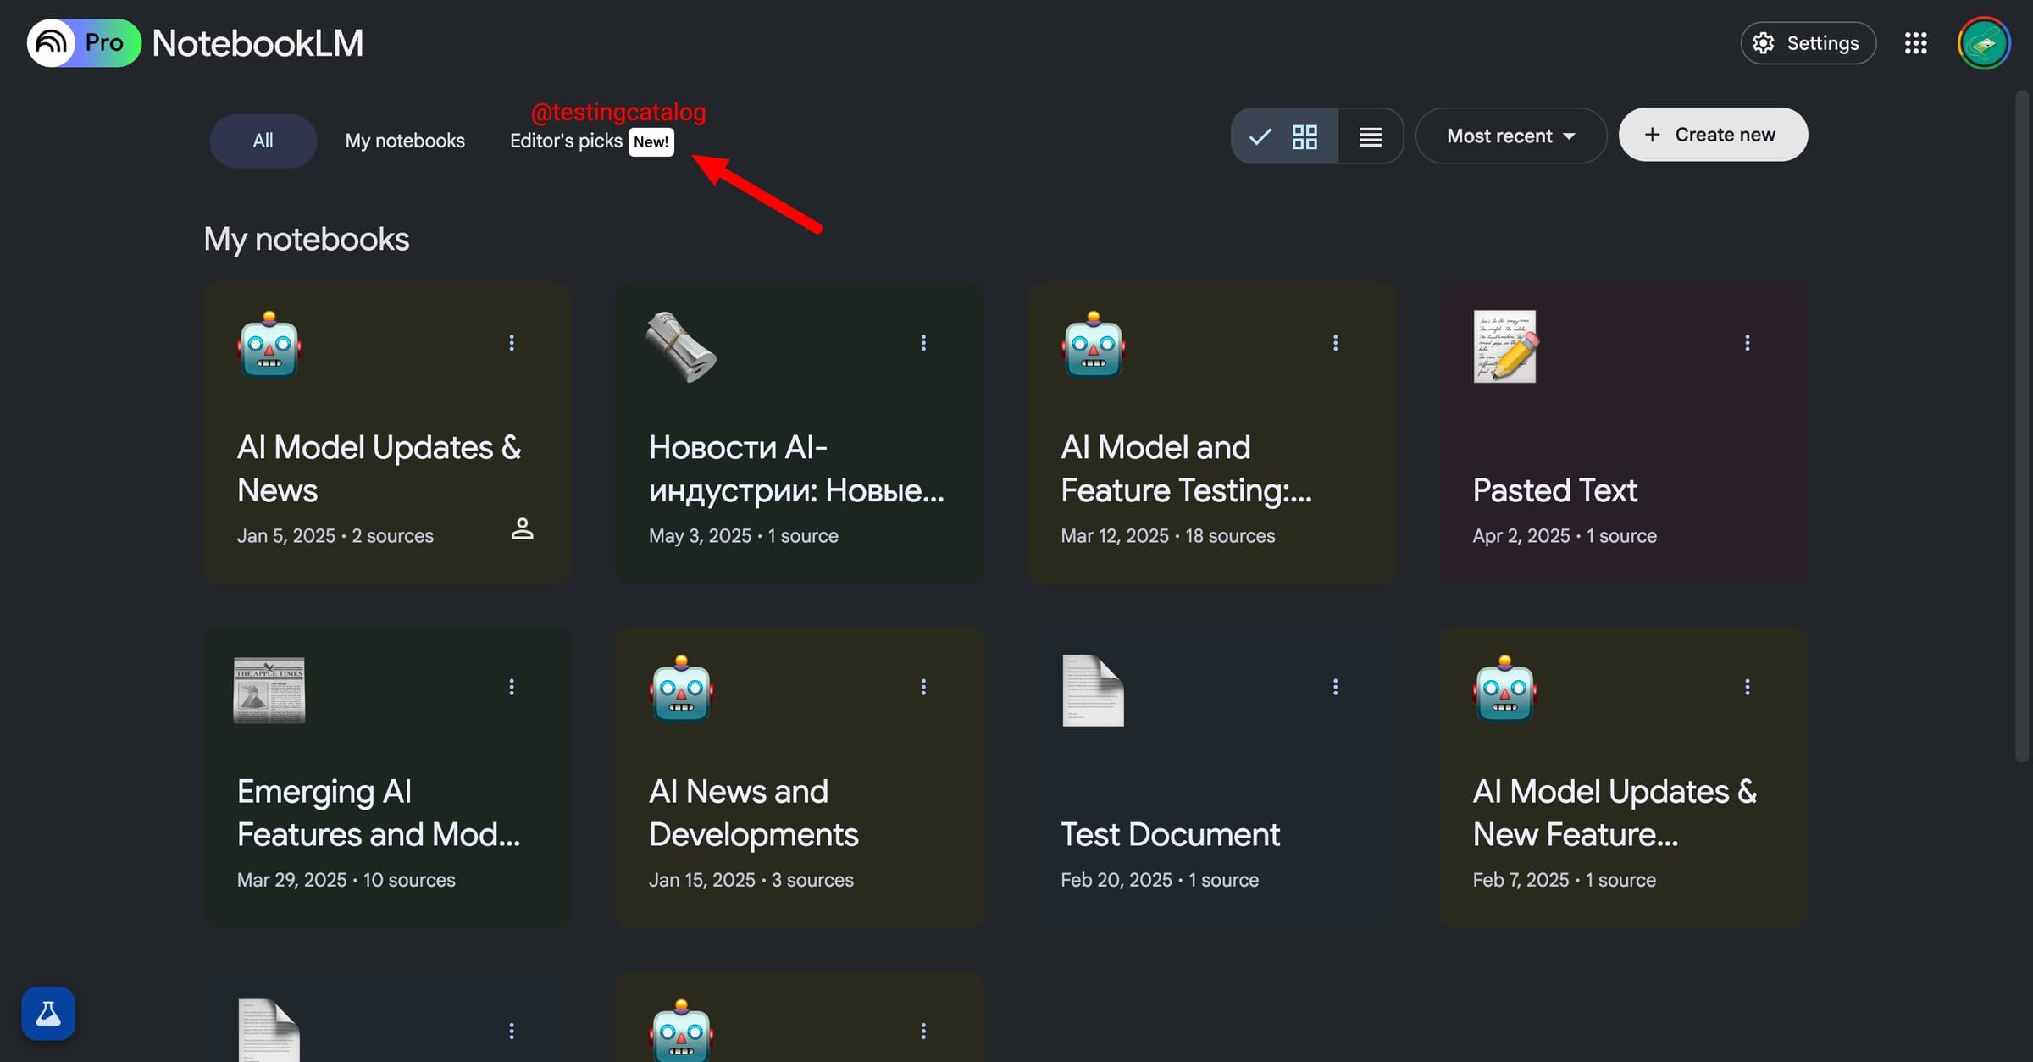Switch to the My notebooks tab
2033x1062 pixels.
pos(404,140)
